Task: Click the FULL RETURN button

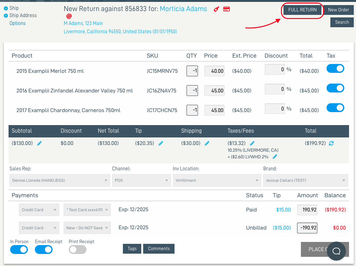Action: (302, 10)
